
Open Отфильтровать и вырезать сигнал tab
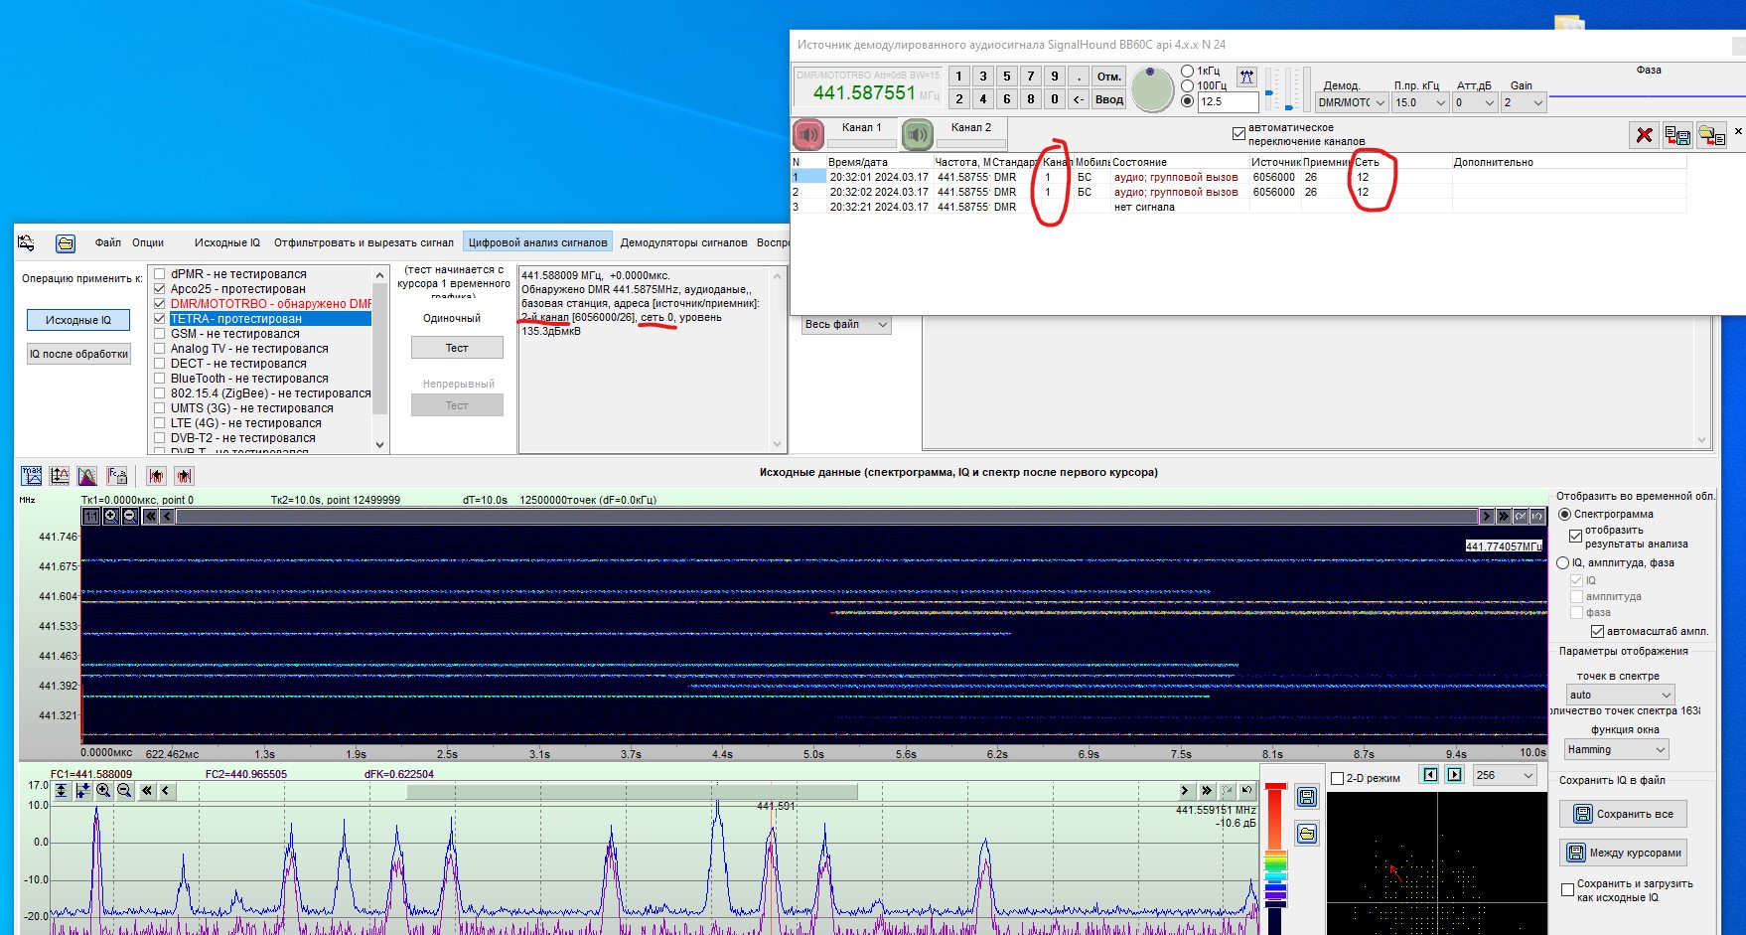pyautogui.click(x=364, y=242)
